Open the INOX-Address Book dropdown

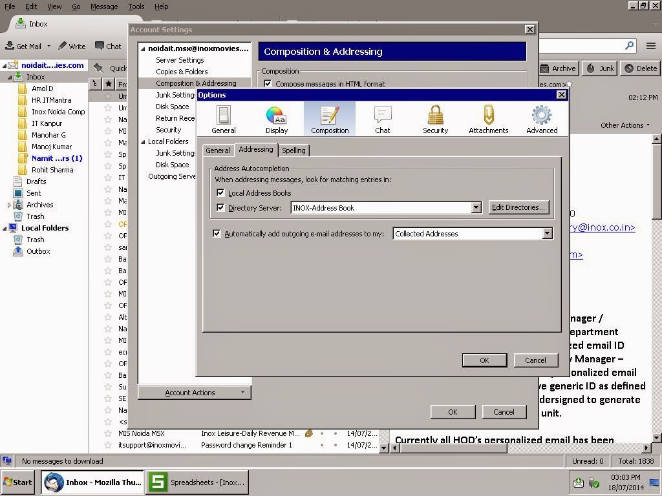[x=476, y=207]
